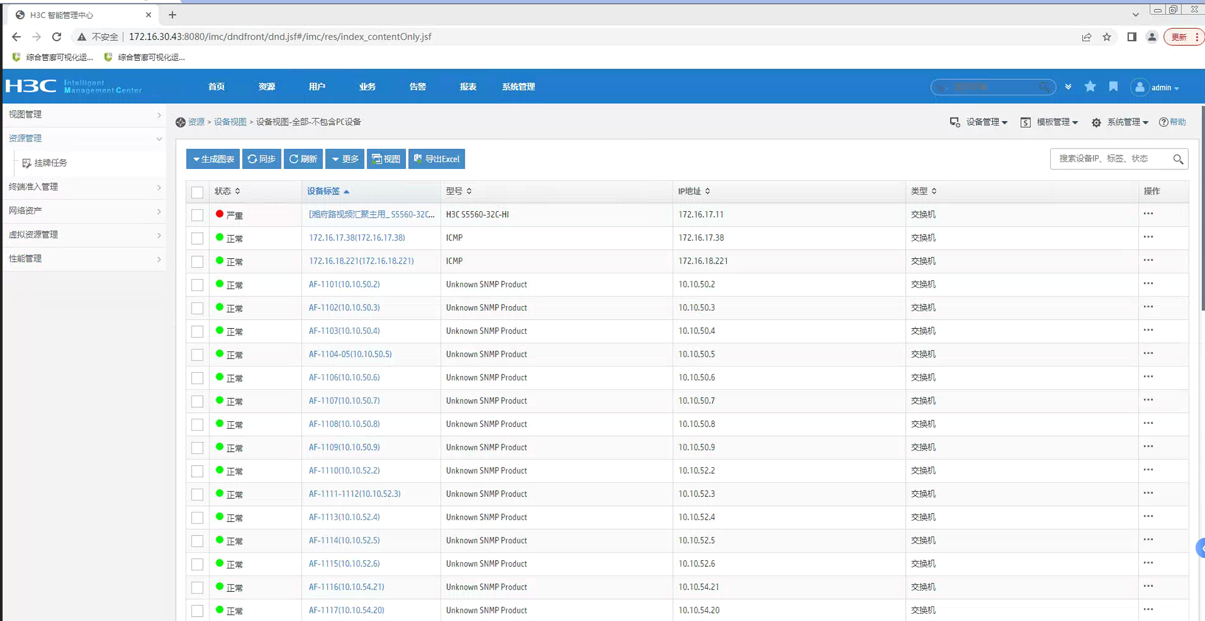Click the star favorites icon in header
Screen dimensions: 1205x621
point(1090,87)
